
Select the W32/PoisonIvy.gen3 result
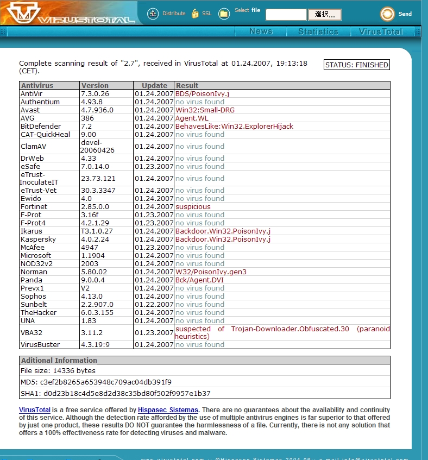coord(211,272)
